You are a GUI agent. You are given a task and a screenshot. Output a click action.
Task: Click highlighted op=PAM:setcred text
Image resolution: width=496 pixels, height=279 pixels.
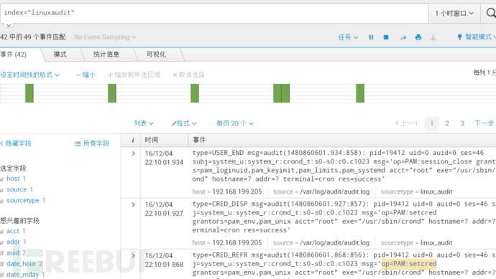[409, 263]
